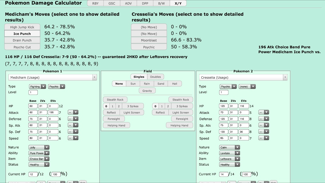Open Medicham's Fighting type dropdown
Image resolution: width=325 pixels, height=183 pixels.
click(x=37, y=86)
